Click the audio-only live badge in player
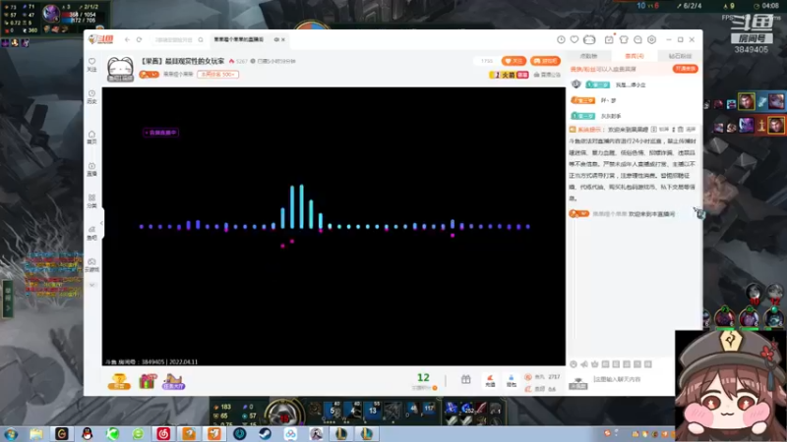787x442 pixels. (160, 133)
